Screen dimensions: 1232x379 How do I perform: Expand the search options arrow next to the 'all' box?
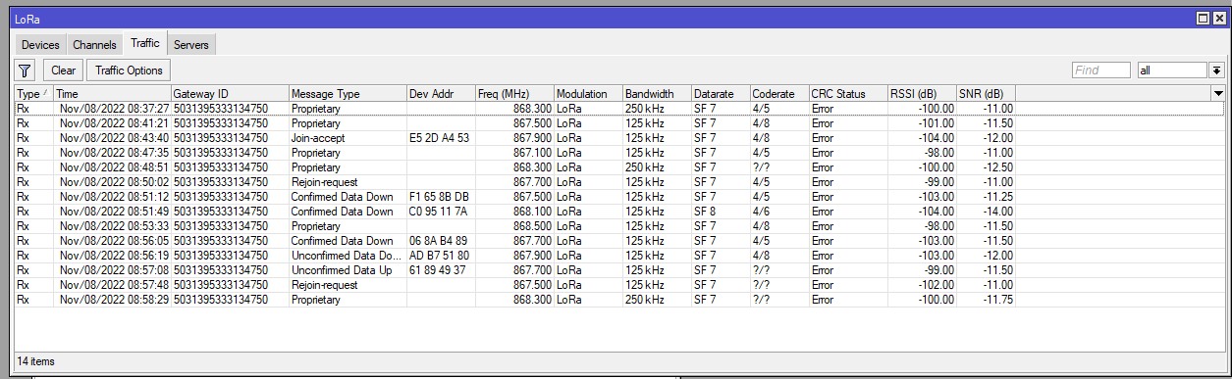pos(1217,71)
